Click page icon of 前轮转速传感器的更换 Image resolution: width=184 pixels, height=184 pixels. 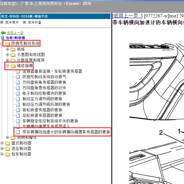coord(18,110)
